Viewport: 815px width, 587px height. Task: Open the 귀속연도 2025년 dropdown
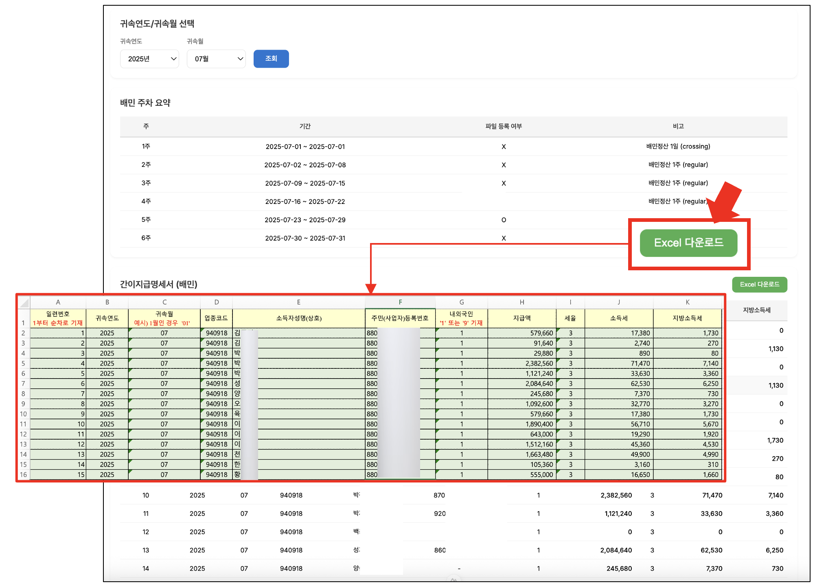tap(149, 59)
